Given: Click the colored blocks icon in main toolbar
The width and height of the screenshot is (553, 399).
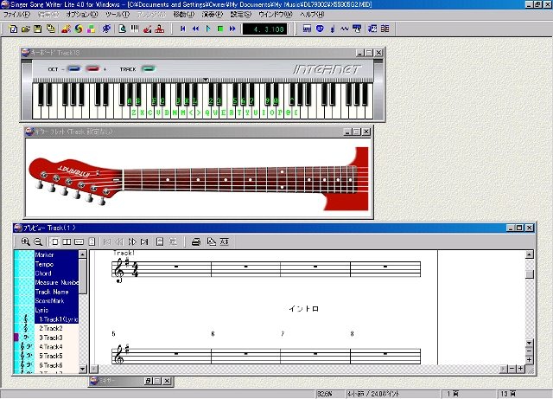Looking at the screenshot, I should pos(91,29).
